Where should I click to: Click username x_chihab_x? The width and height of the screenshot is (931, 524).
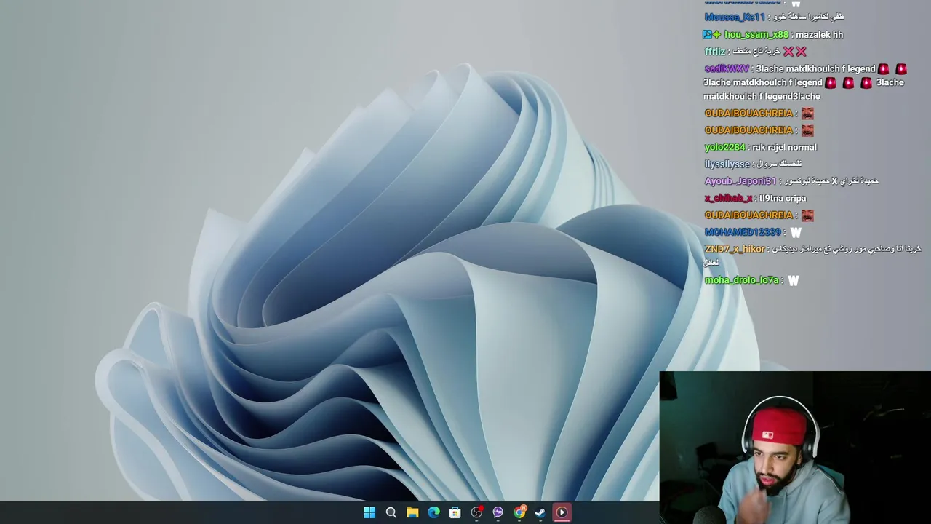728,198
